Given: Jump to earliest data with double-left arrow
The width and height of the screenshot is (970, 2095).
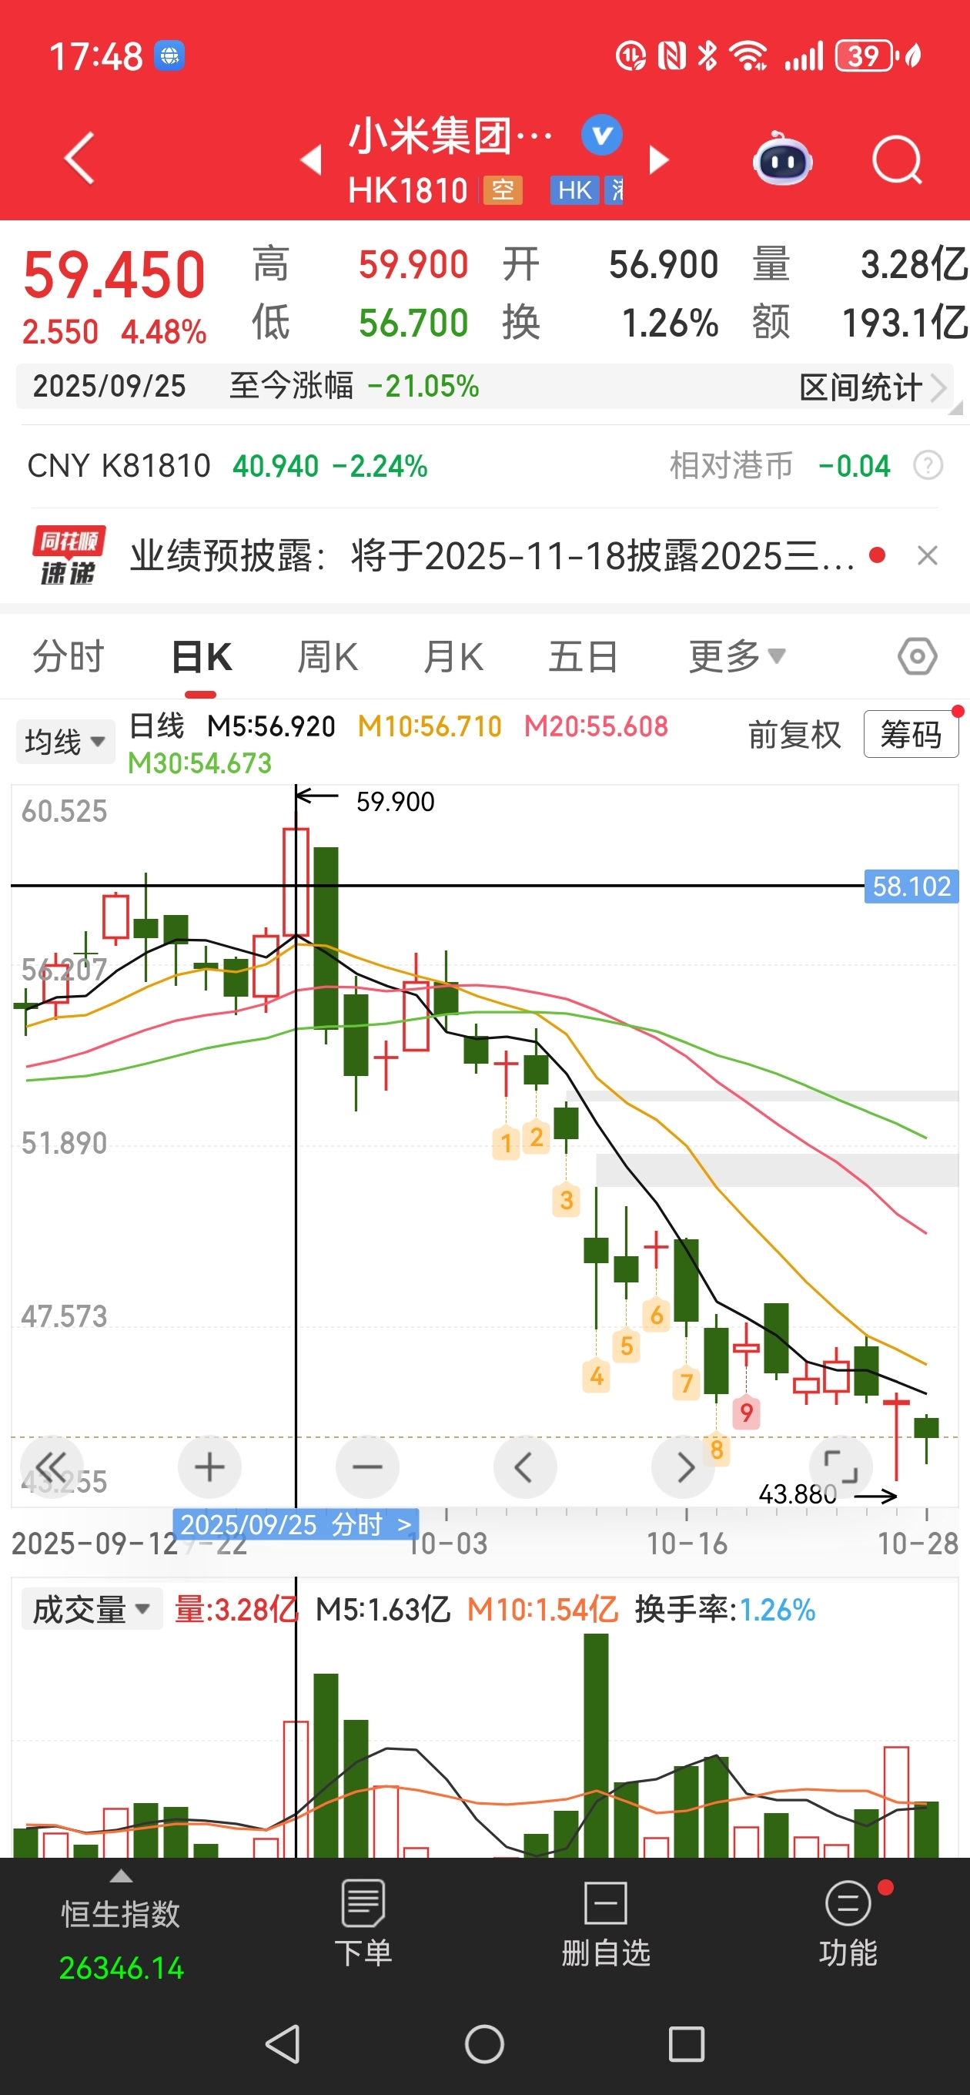Looking at the screenshot, I should (52, 1467).
